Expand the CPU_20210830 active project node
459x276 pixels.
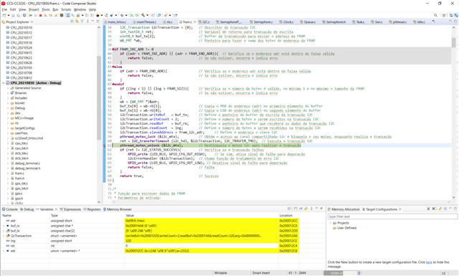[4, 83]
